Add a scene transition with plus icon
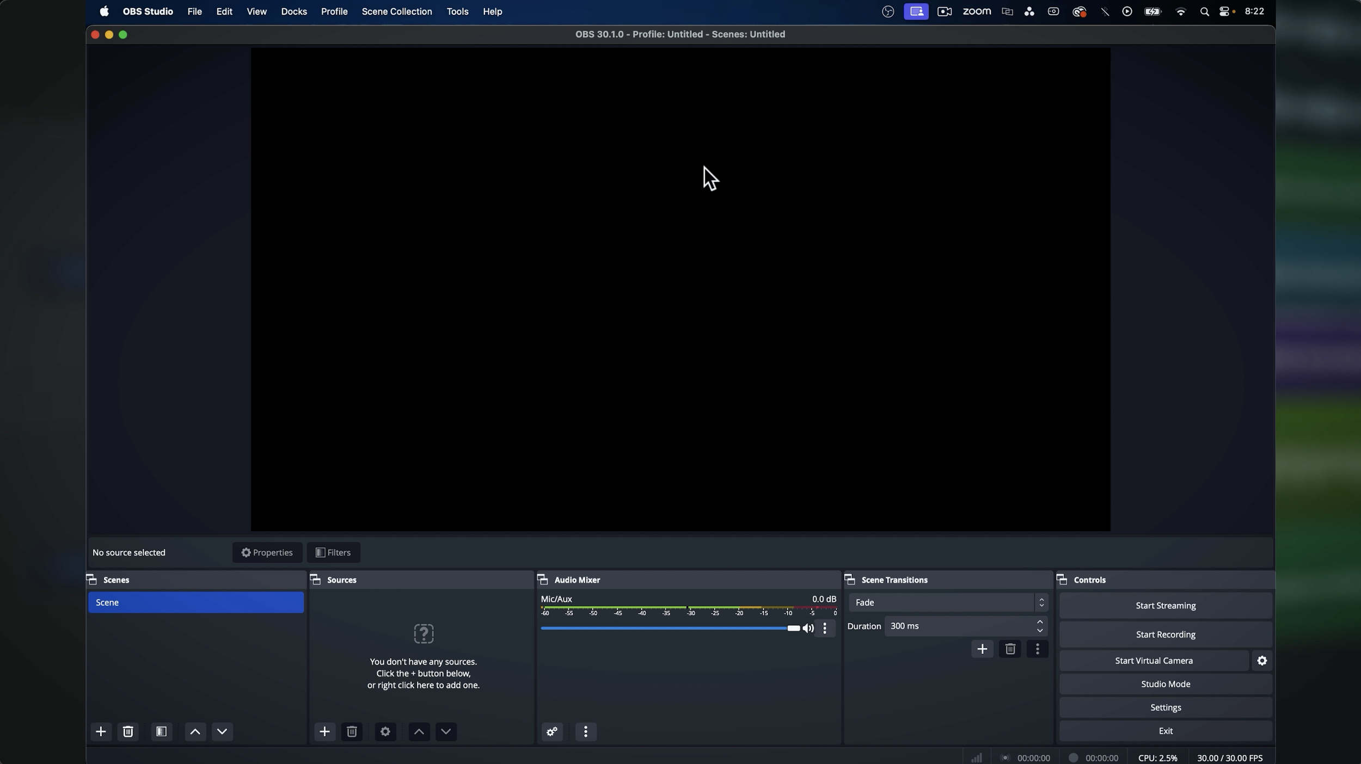The image size is (1361, 764). [x=982, y=649]
